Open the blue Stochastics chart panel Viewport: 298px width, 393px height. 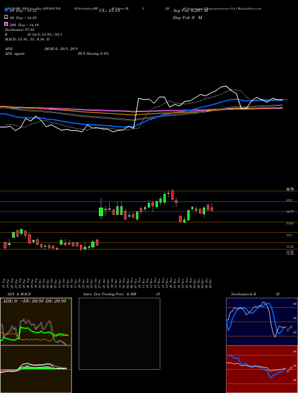262,322
